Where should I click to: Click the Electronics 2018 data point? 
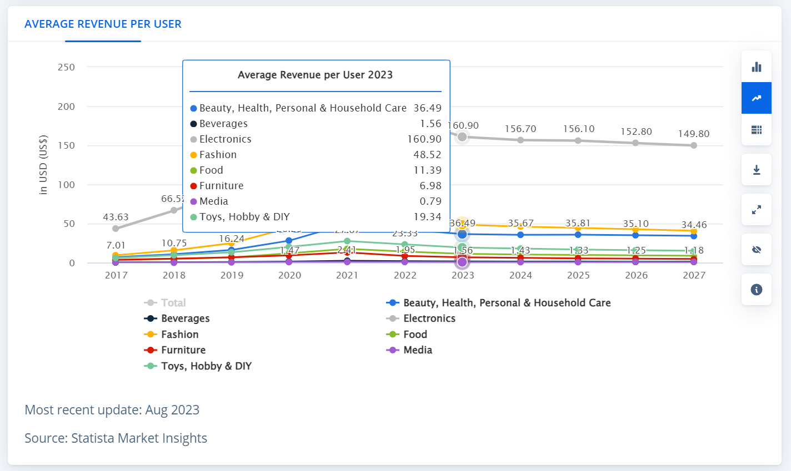(x=174, y=210)
